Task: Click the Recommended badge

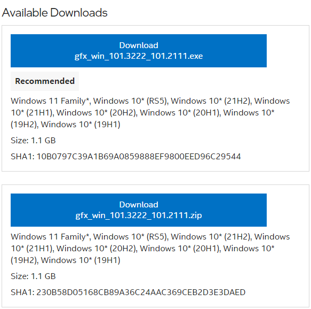Action: pos(45,81)
